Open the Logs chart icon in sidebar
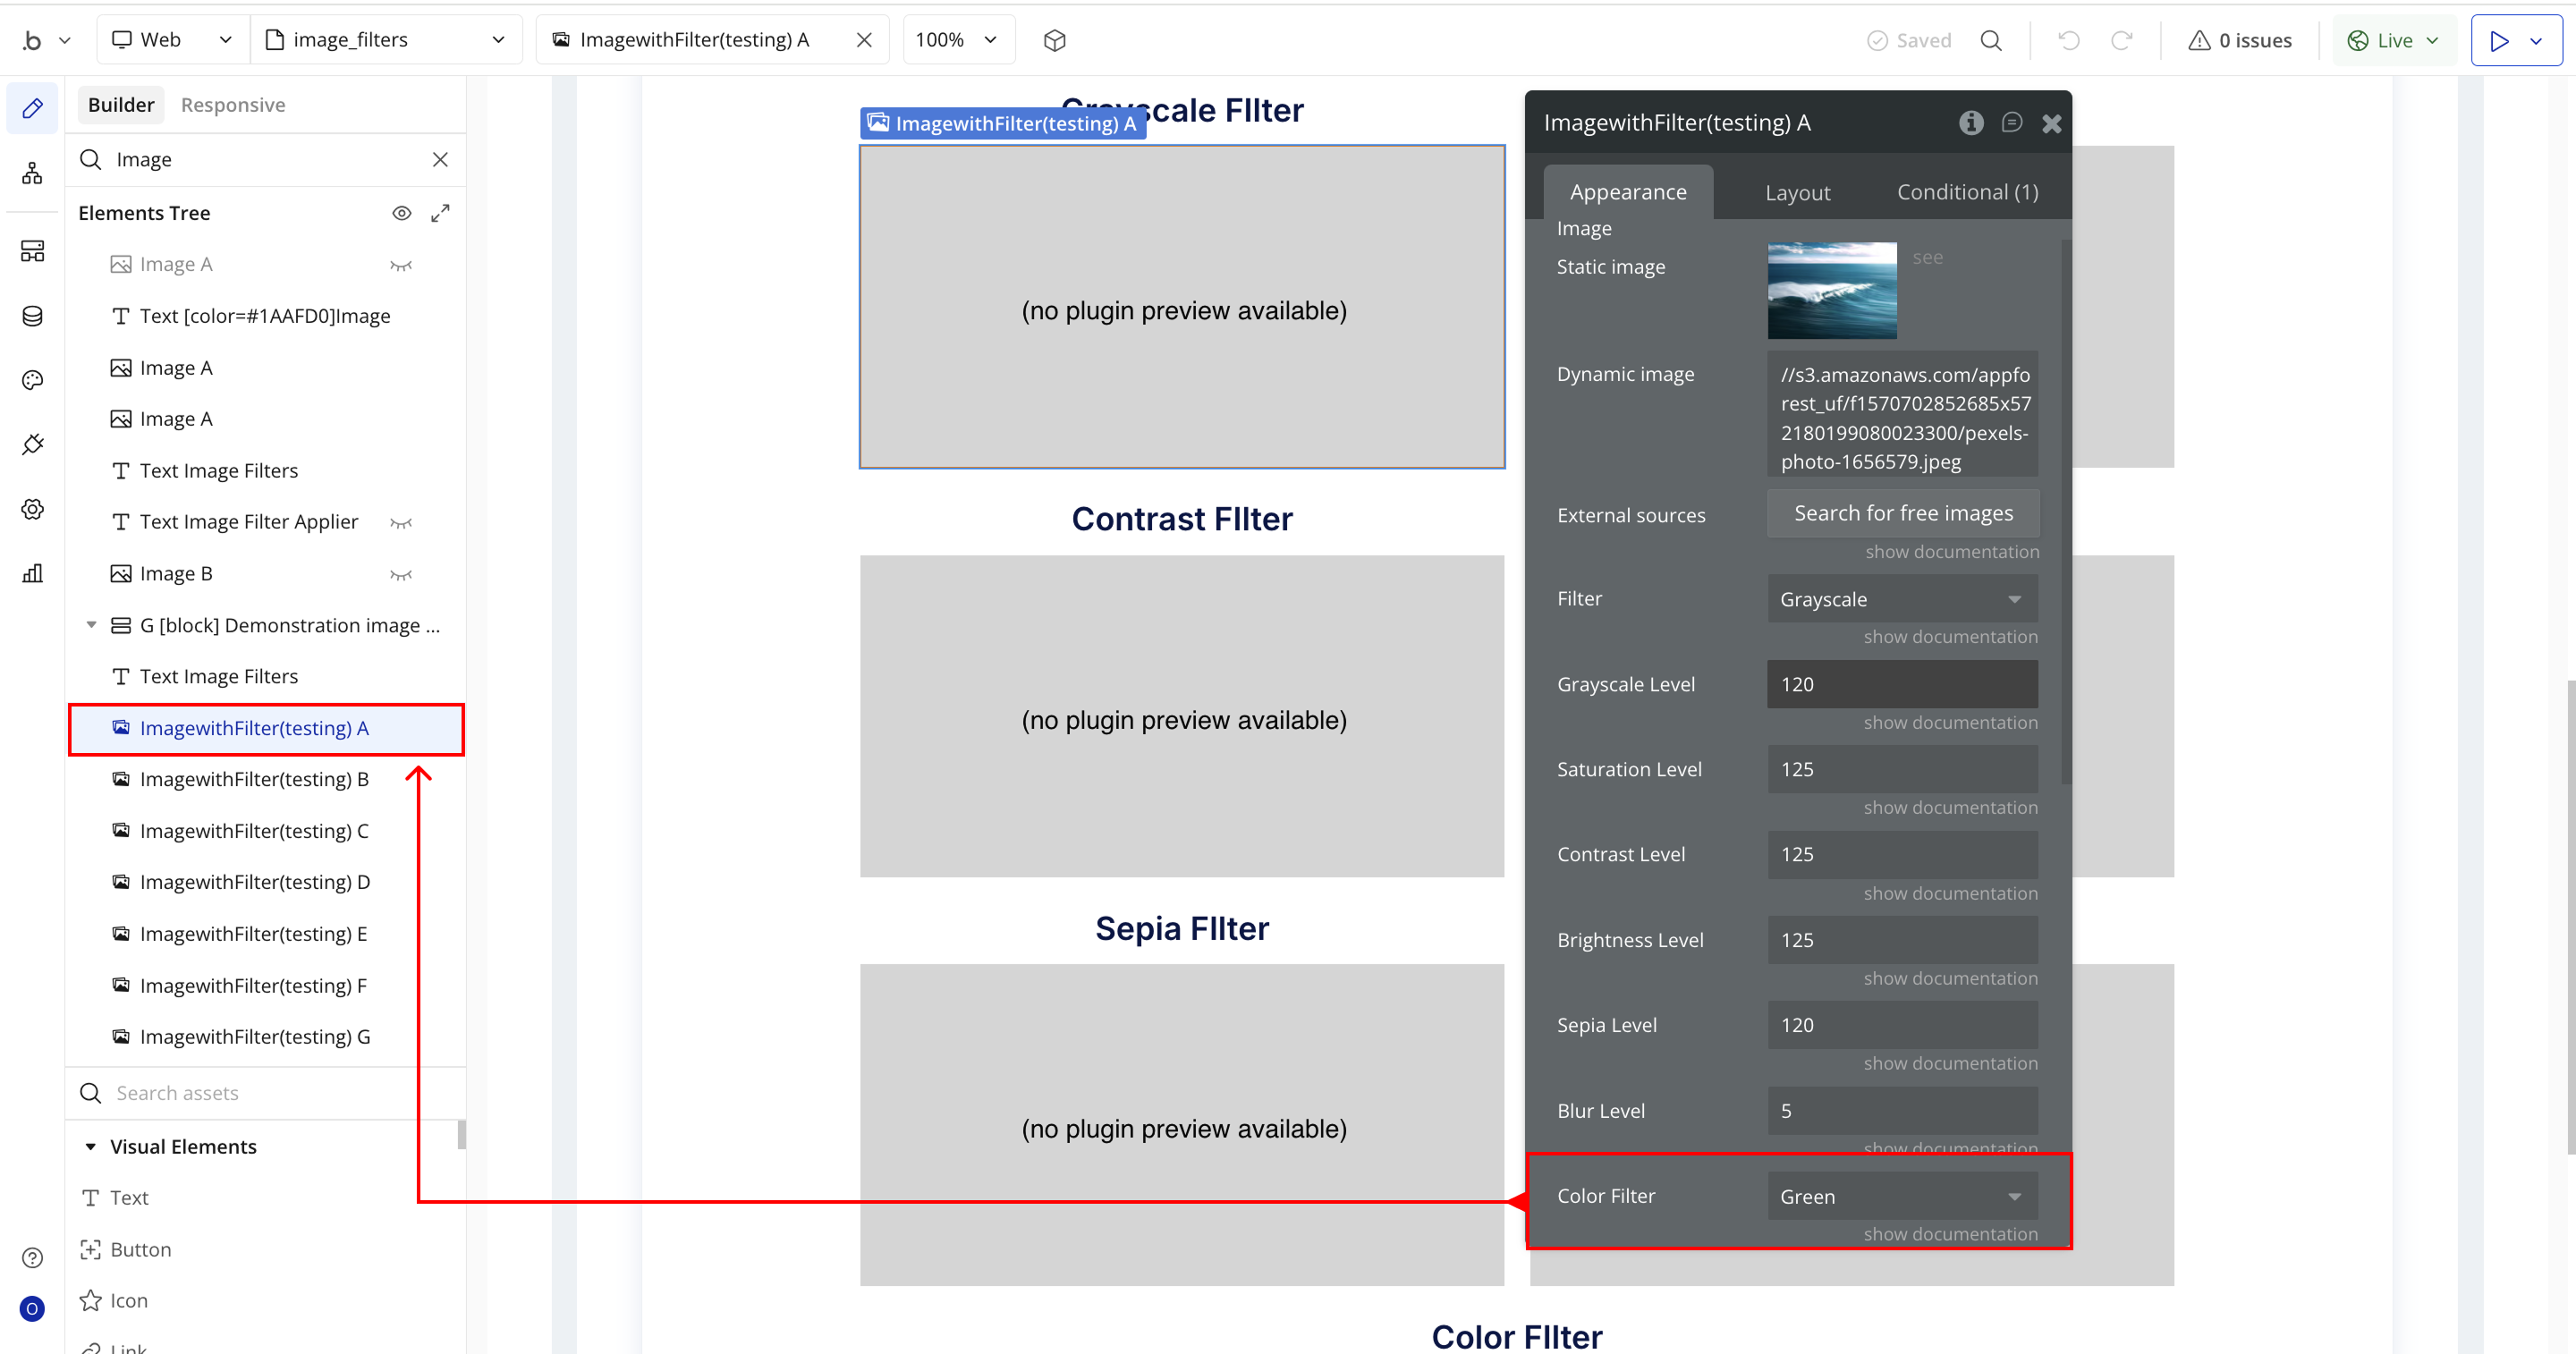Image resolution: width=2576 pixels, height=1354 pixels. coord(32,573)
